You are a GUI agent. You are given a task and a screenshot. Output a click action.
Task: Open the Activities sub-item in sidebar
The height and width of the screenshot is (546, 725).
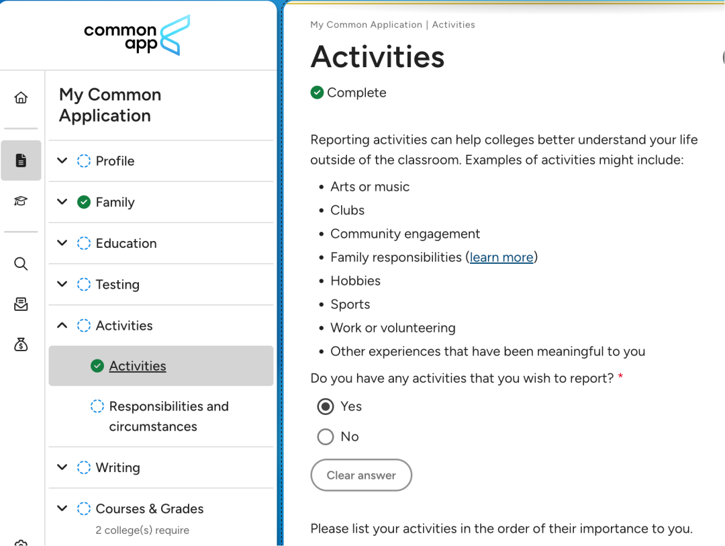[138, 366]
